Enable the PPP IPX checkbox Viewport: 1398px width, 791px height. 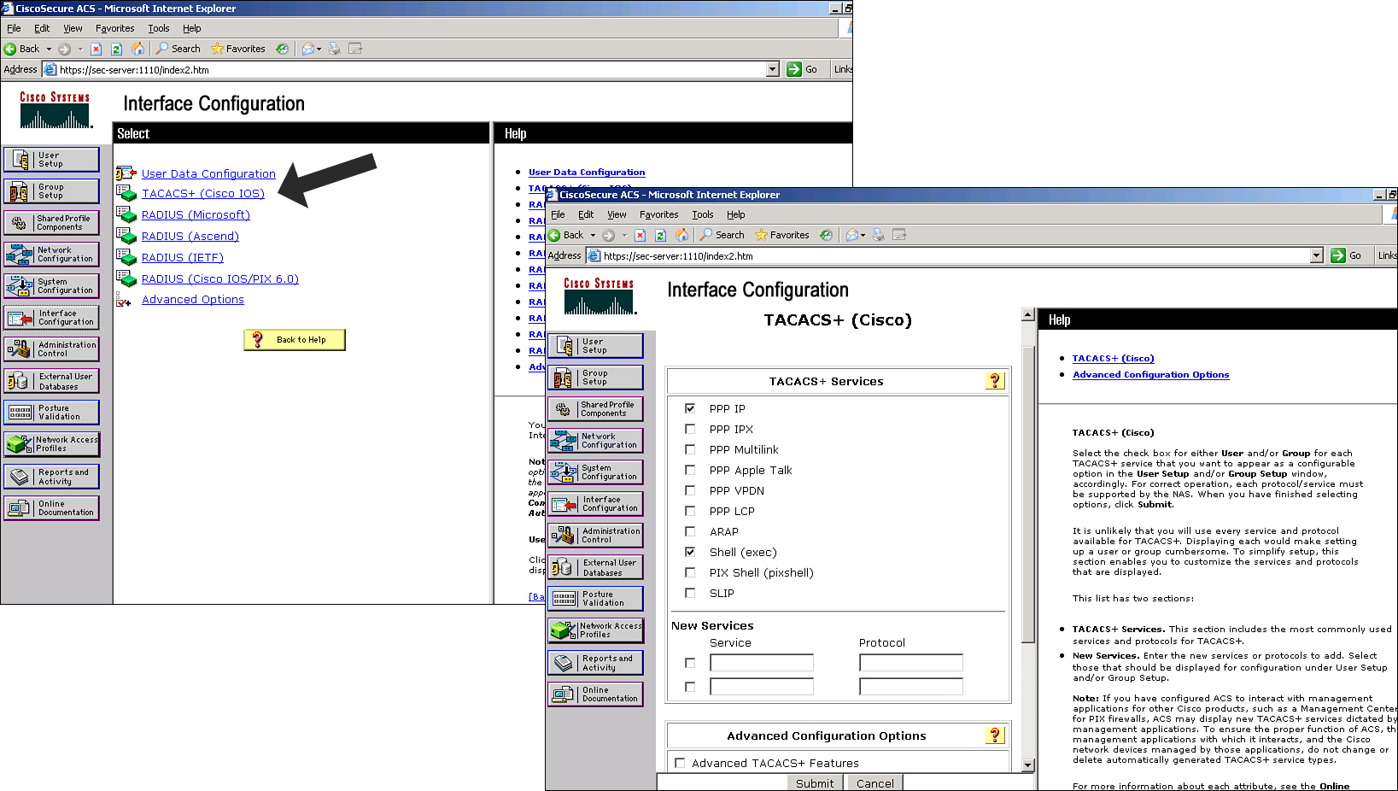point(690,429)
